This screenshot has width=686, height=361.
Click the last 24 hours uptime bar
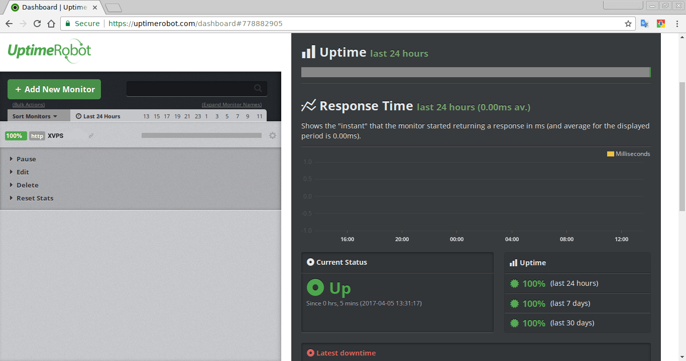pyautogui.click(x=476, y=72)
